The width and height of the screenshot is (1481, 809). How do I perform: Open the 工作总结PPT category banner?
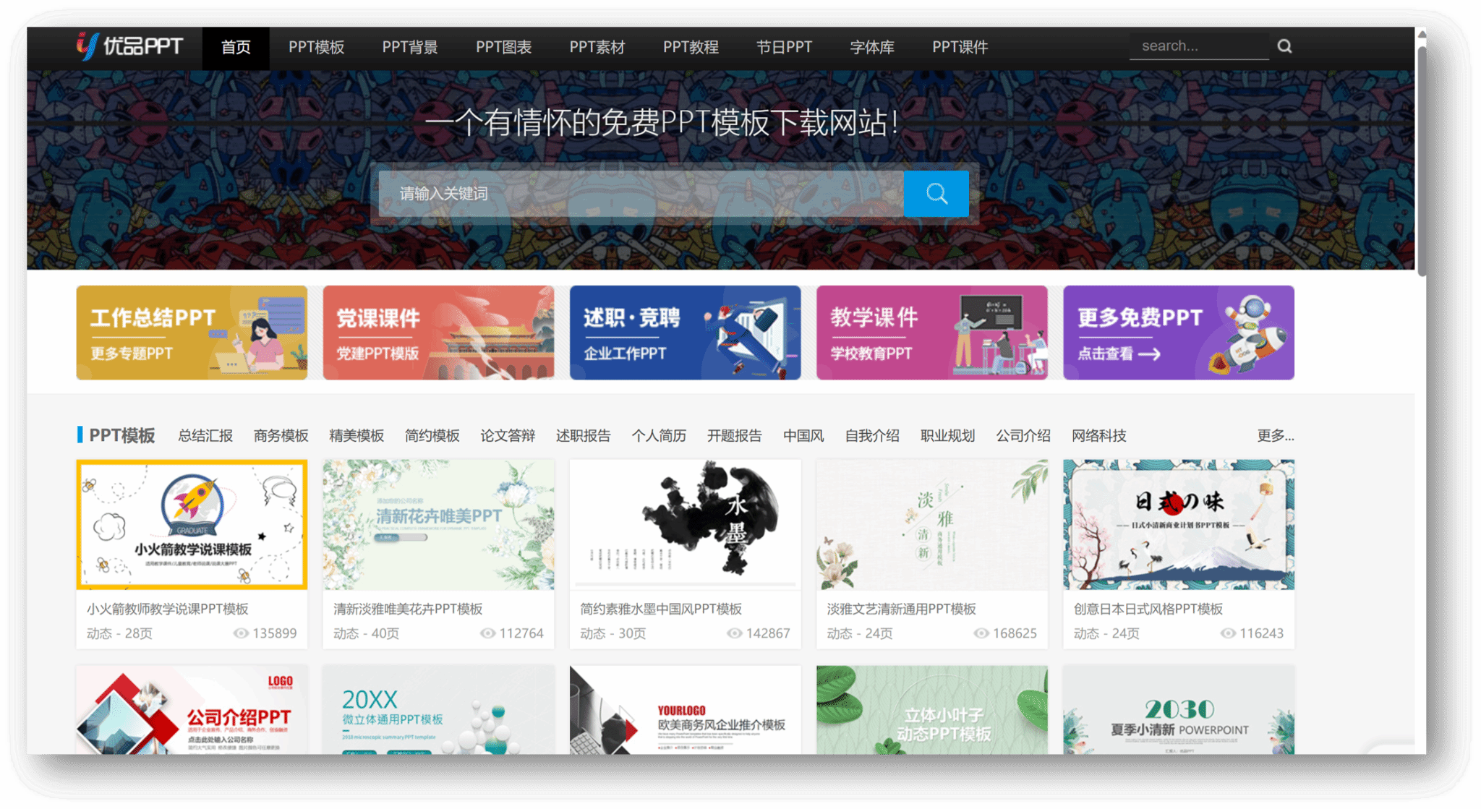[192, 333]
